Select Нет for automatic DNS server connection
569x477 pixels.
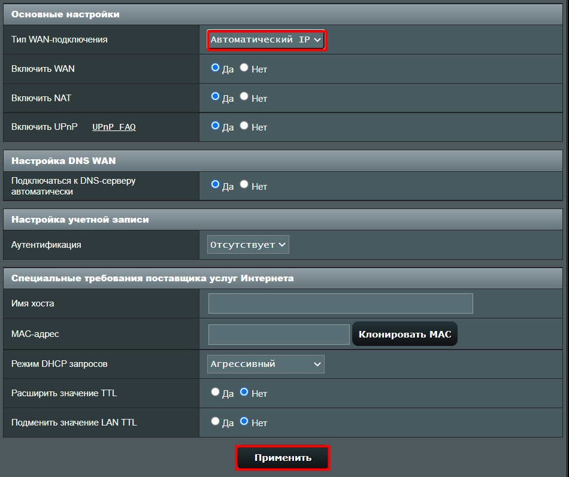click(244, 184)
